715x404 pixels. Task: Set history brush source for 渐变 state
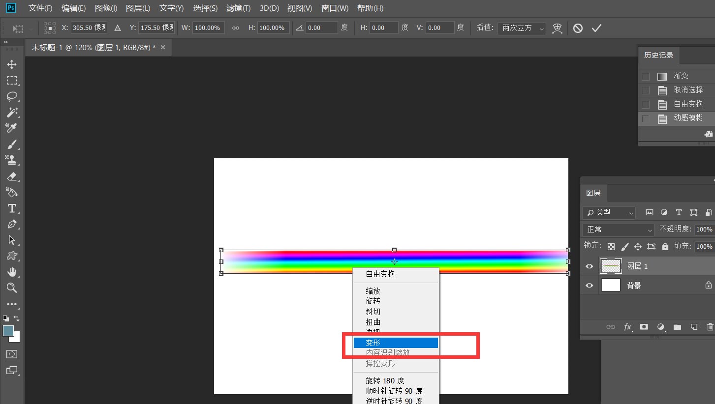click(646, 77)
